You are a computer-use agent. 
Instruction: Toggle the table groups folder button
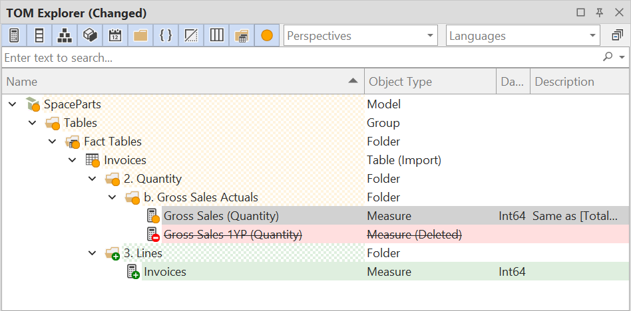point(242,36)
